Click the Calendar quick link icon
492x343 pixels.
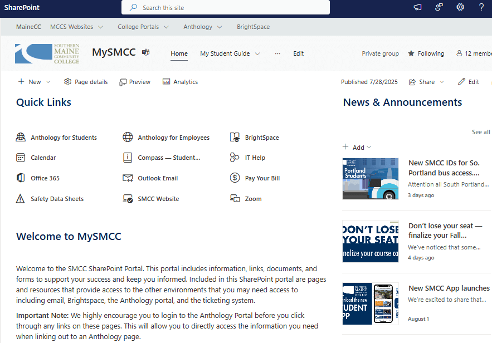(x=21, y=158)
